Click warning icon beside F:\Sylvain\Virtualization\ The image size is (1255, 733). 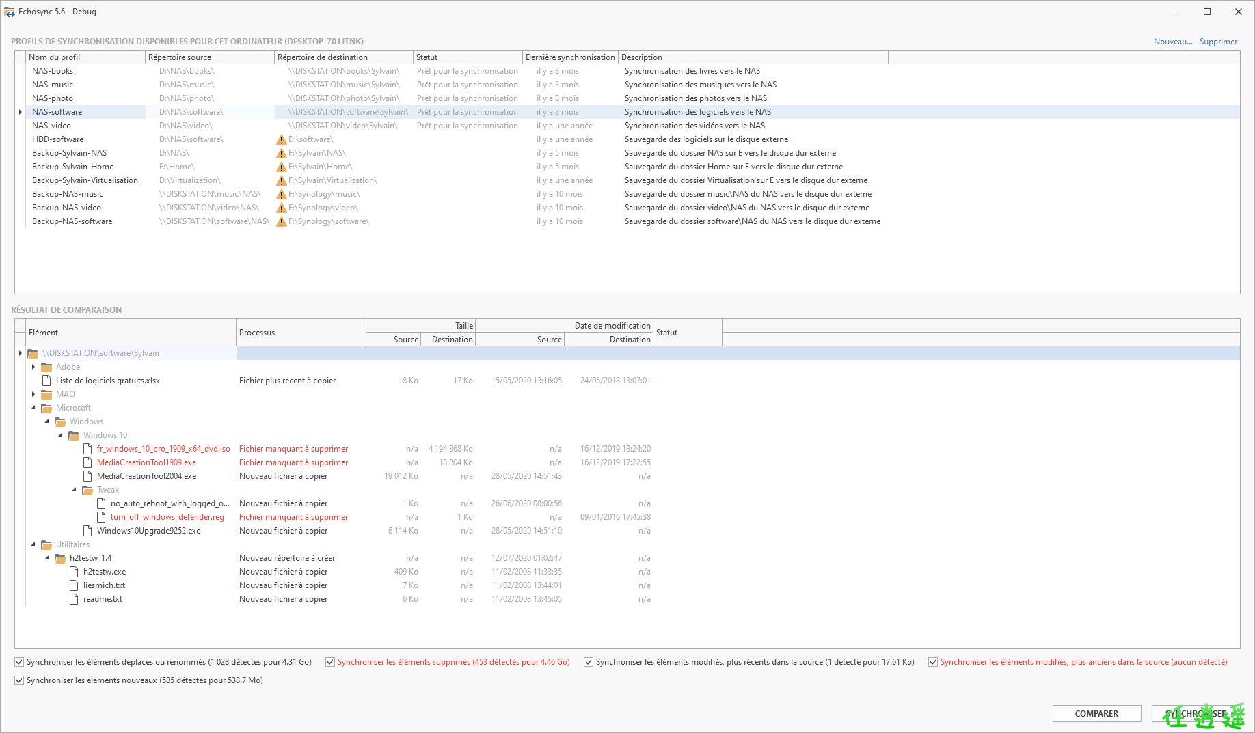(281, 180)
